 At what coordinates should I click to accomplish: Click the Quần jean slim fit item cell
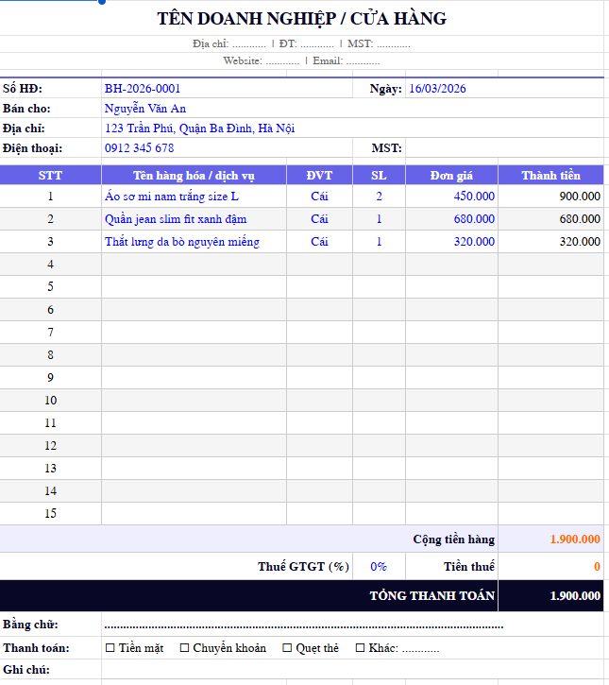pos(176,219)
